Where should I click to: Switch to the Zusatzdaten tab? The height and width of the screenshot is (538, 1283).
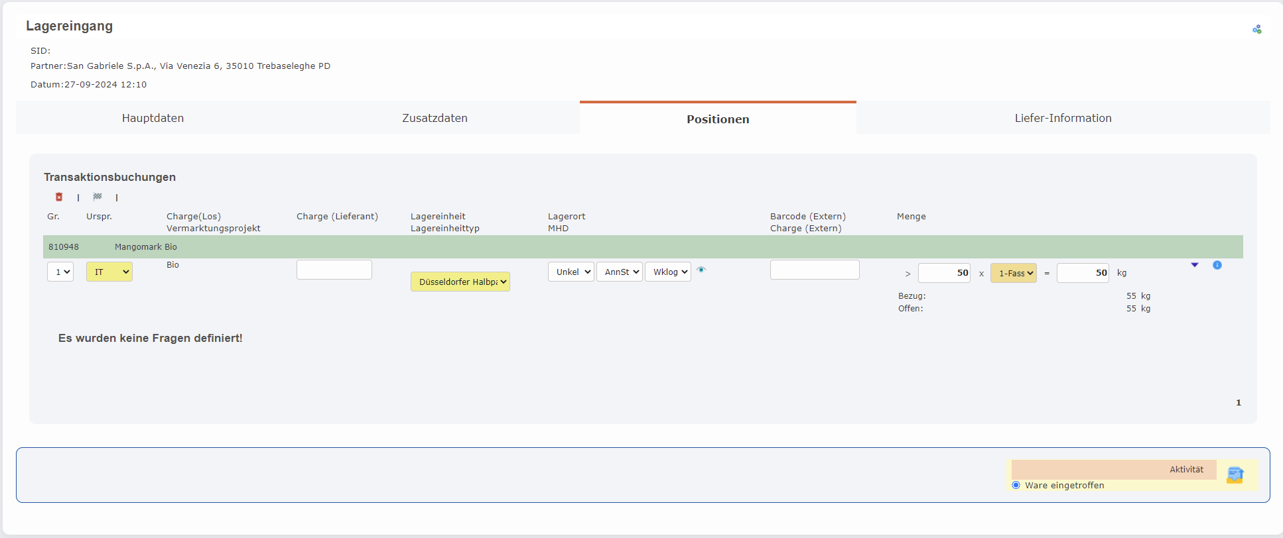point(435,118)
